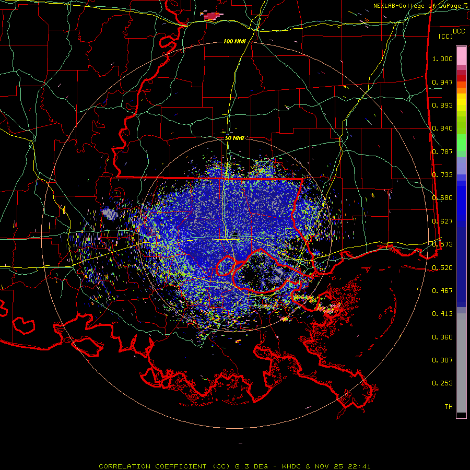Click the DCC legend heading
The height and width of the screenshot is (470, 470).
click(459, 31)
